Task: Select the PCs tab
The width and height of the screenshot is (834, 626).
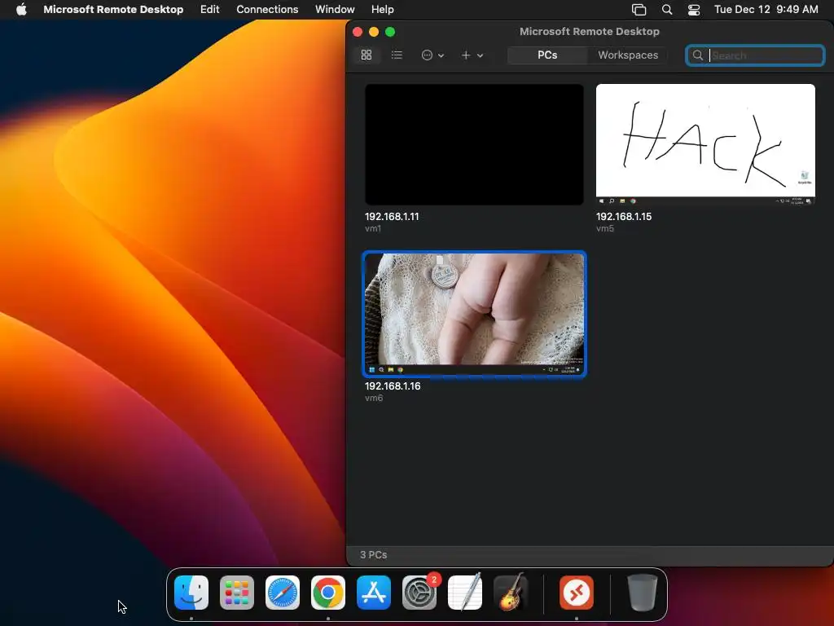Action: (547, 55)
